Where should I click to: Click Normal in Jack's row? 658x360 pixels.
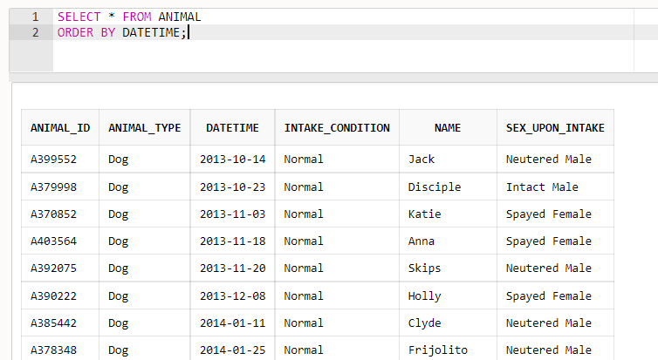[304, 160]
